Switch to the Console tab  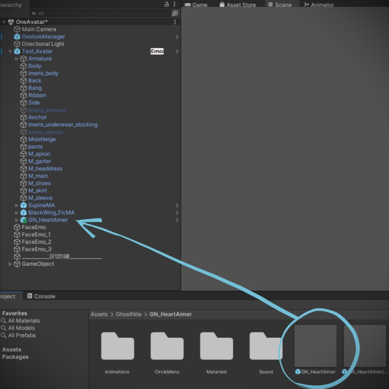pyautogui.click(x=41, y=296)
